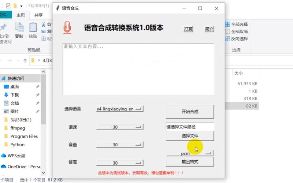The image size is (293, 183).
Task: Click the 反向选择 icon in ribbon
Action: point(227,39)
